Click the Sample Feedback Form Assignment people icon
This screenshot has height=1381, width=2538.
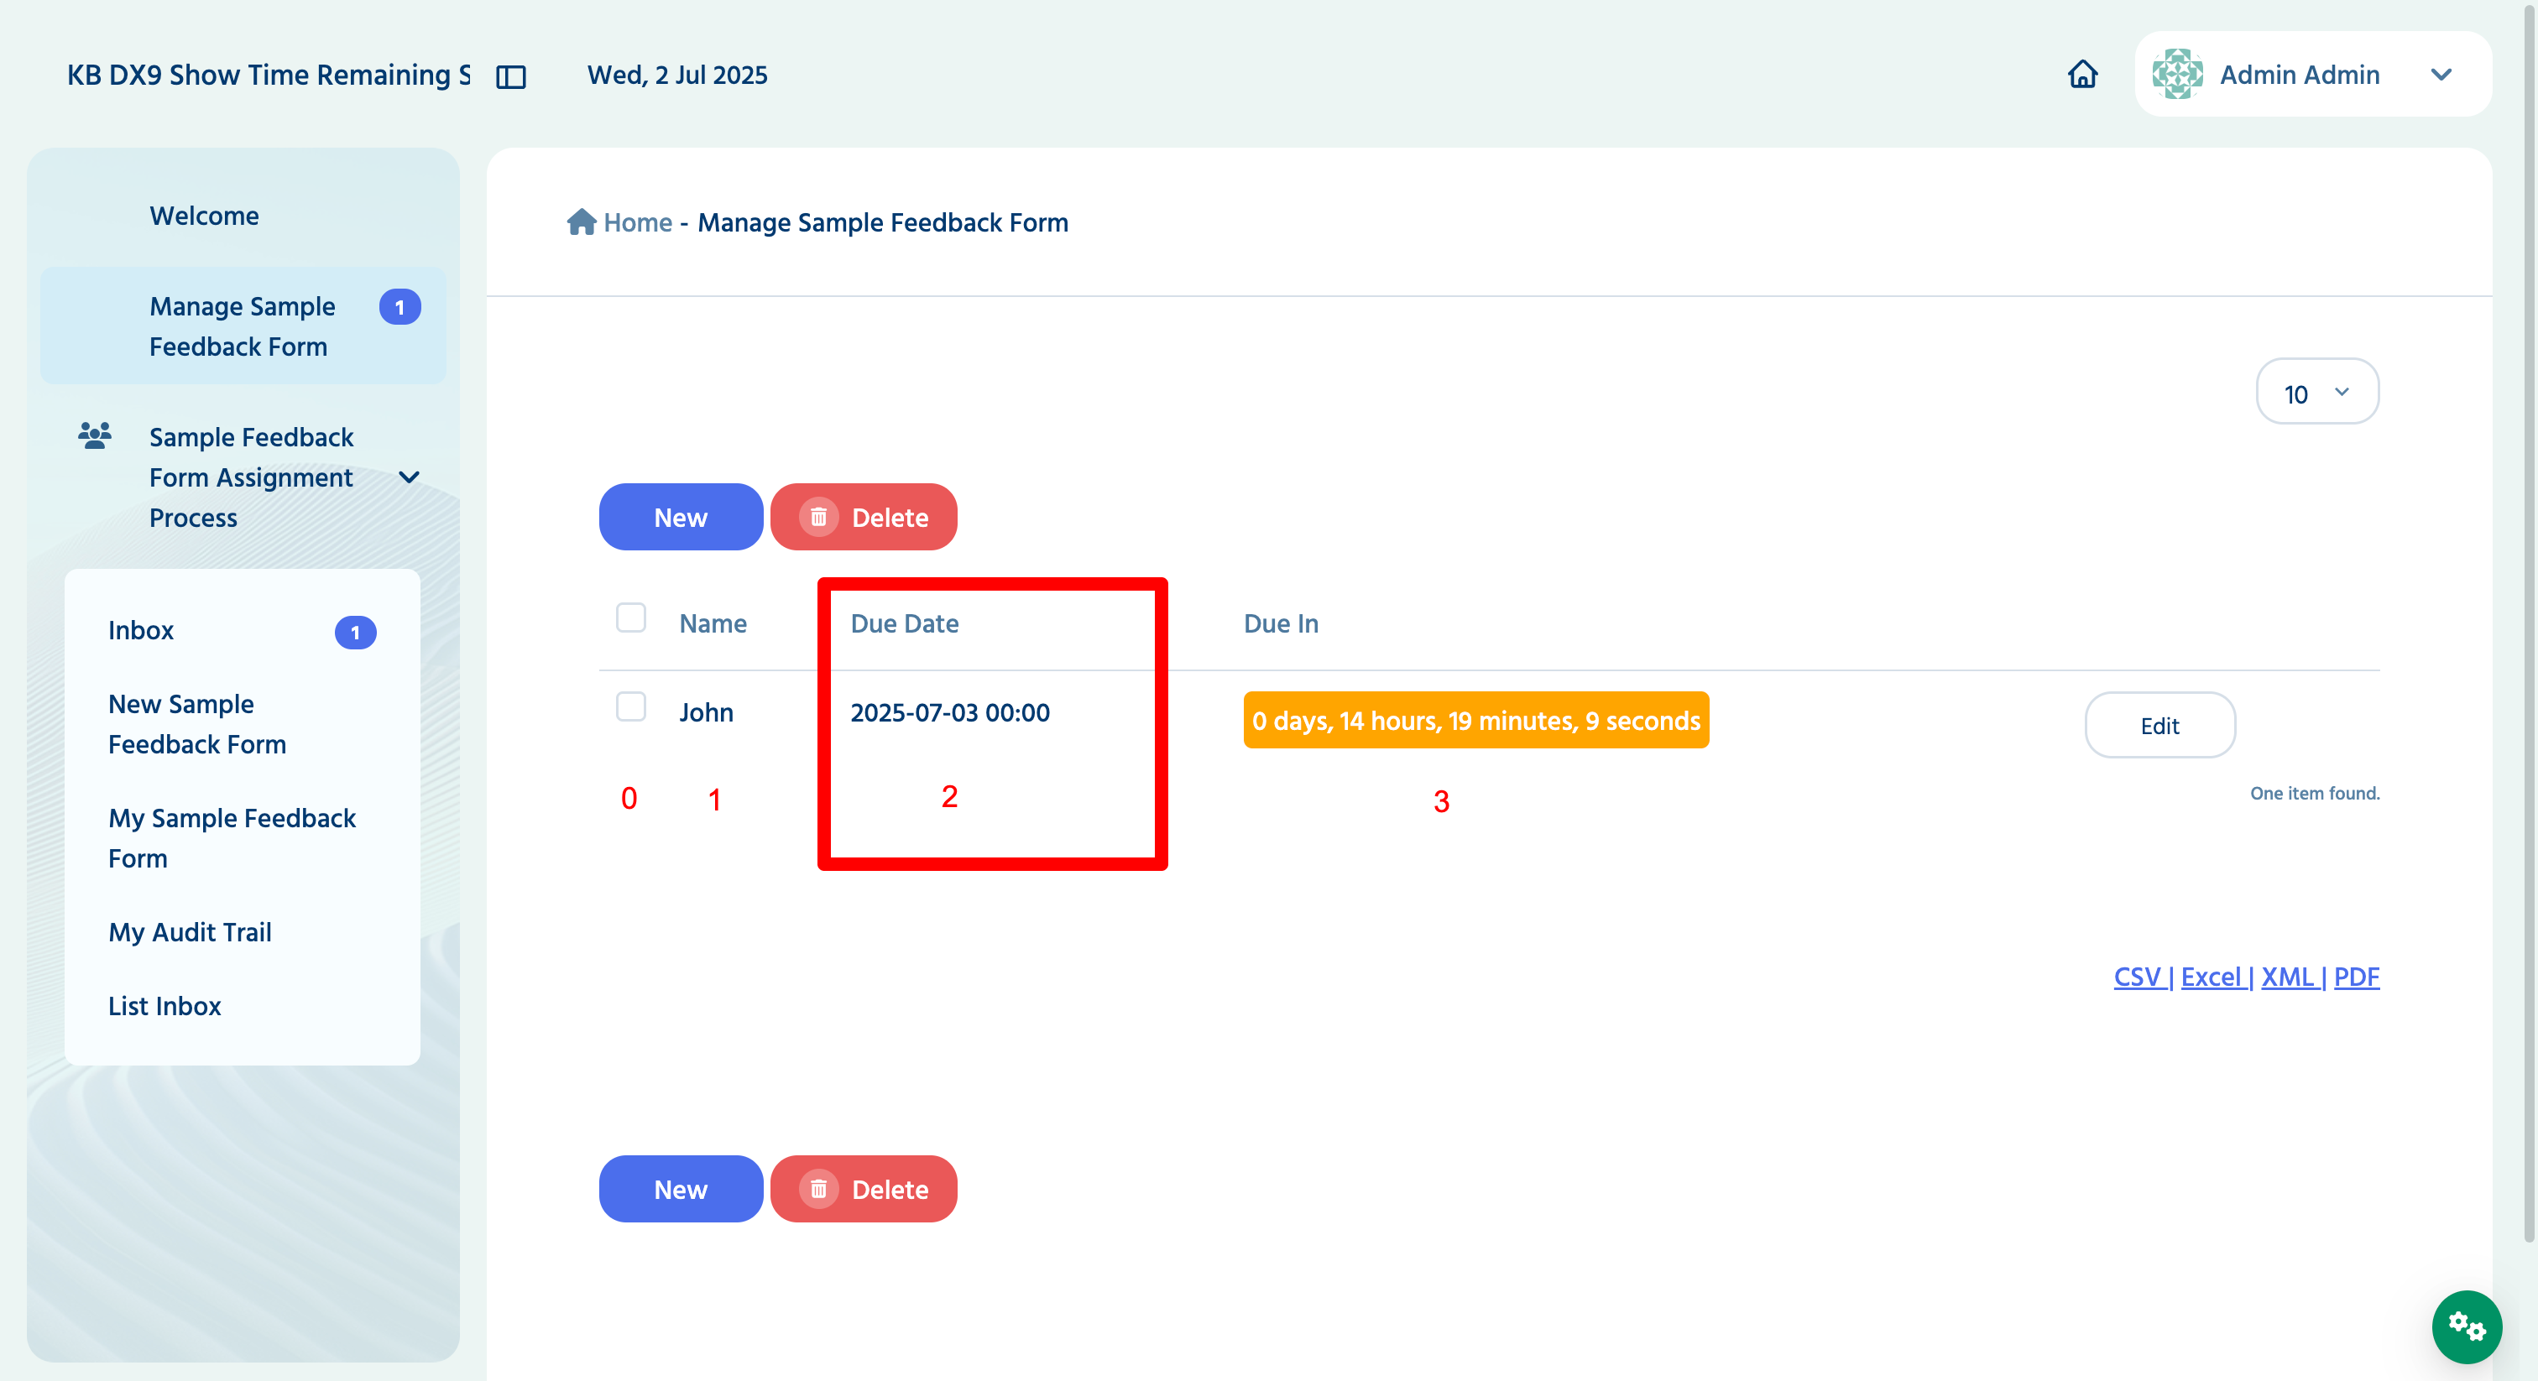(95, 435)
